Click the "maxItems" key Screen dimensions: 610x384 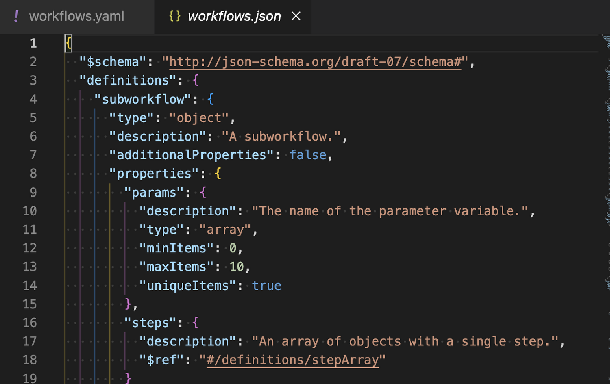pyautogui.click(x=176, y=267)
